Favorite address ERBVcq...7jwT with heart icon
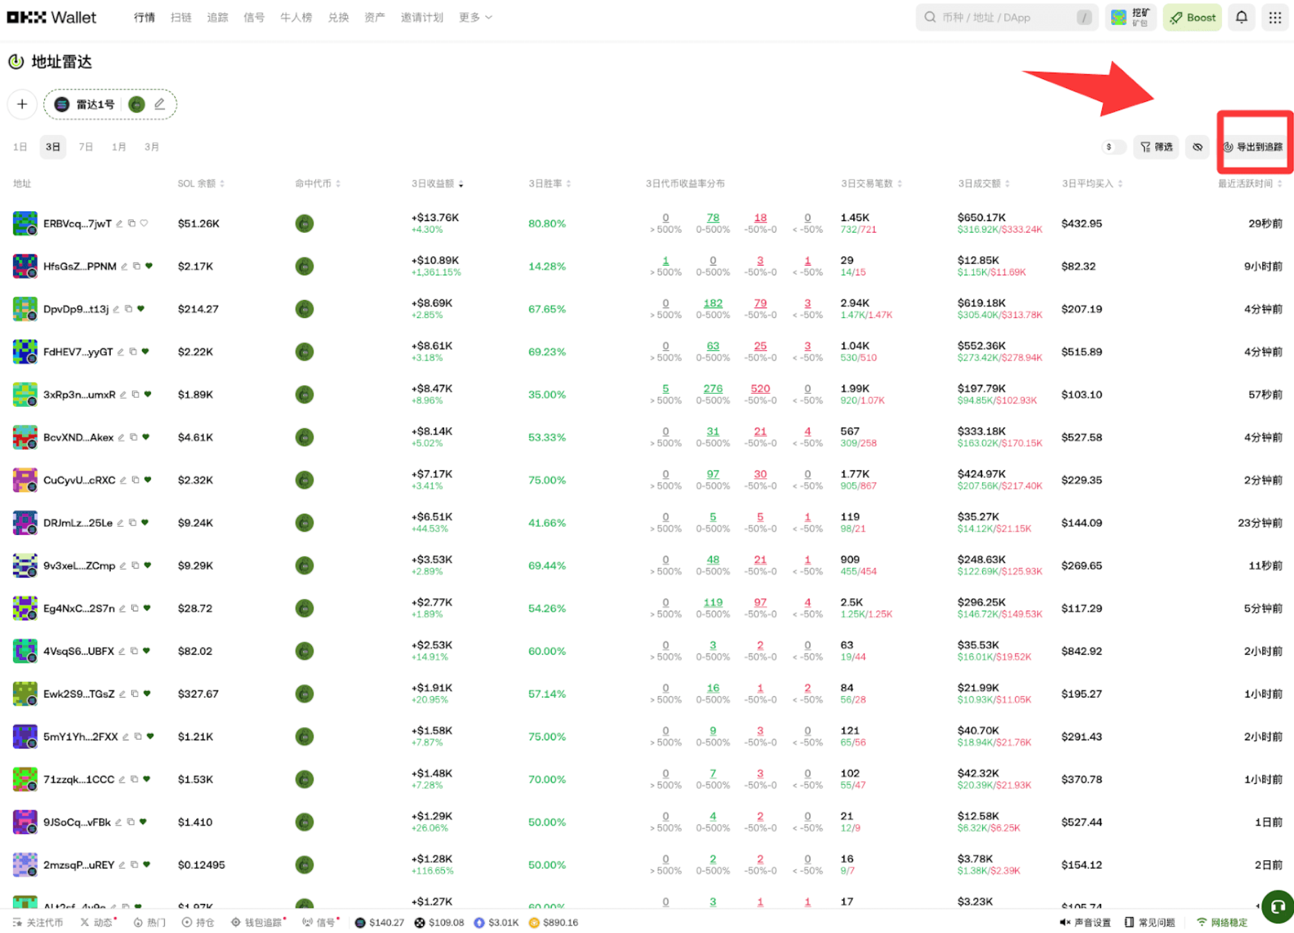 tap(144, 223)
